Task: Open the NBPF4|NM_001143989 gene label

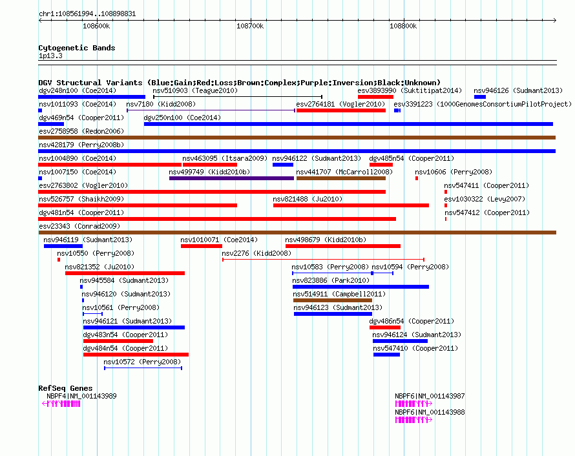Action: pyautogui.click(x=81, y=396)
